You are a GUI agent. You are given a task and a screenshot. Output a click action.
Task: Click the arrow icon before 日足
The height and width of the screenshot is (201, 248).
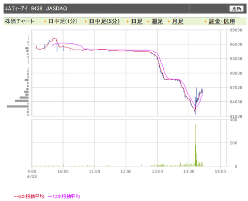click(x=128, y=22)
